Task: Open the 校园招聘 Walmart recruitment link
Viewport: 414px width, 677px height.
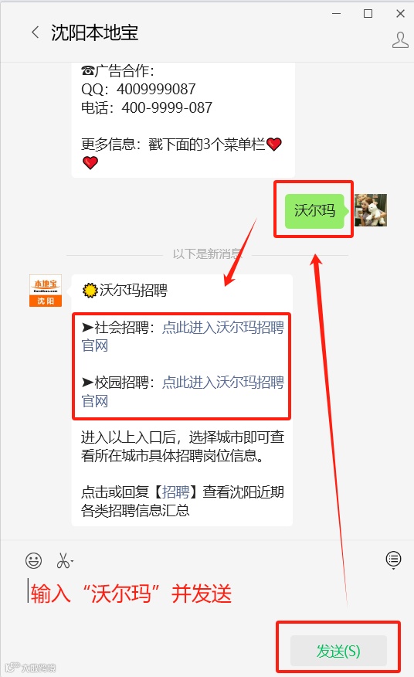Action: [x=182, y=391]
